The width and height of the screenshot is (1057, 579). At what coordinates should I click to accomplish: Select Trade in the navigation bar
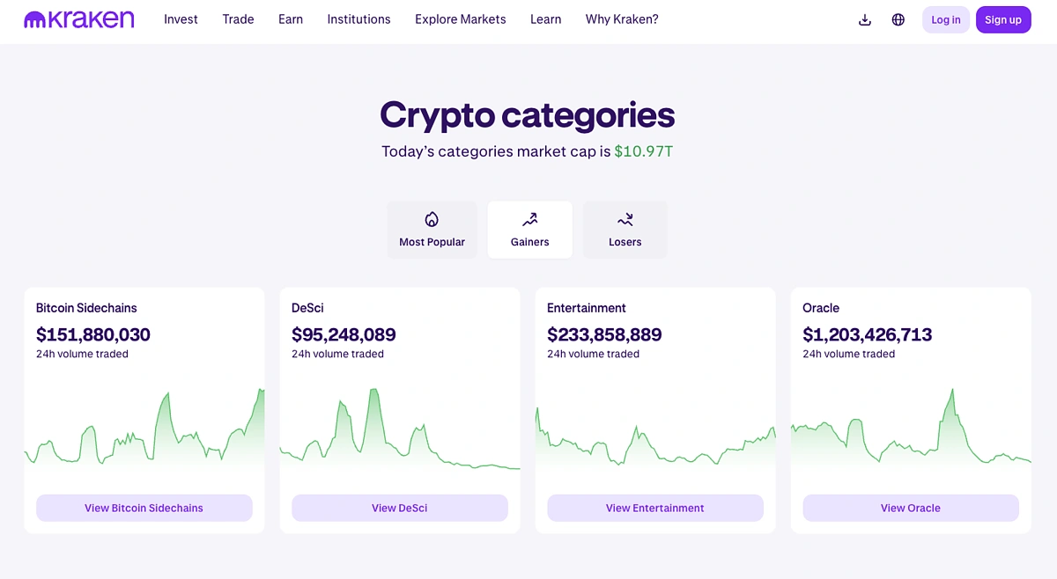238,18
